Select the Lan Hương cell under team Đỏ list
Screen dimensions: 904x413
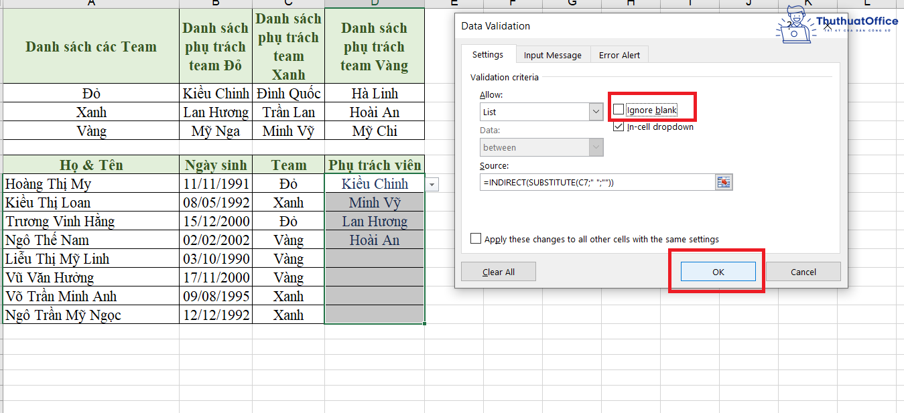[216, 112]
